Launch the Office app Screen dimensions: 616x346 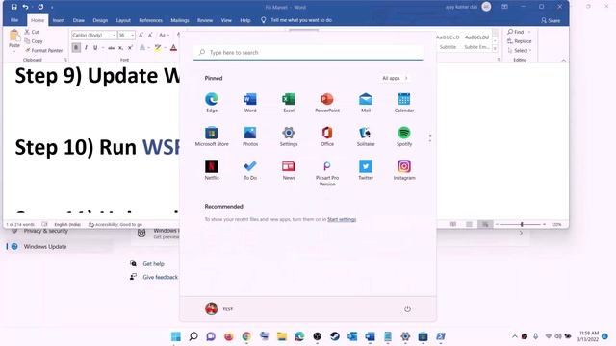[x=327, y=136]
